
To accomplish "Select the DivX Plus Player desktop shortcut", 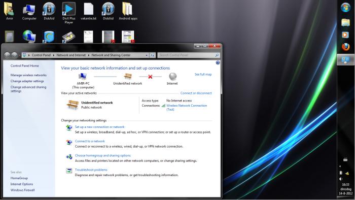I will (69, 13).
